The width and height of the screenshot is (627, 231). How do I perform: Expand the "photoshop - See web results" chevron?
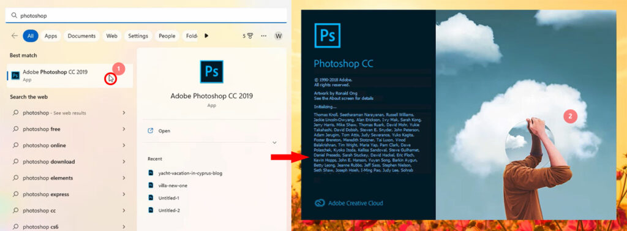click(x=124, y=113)
